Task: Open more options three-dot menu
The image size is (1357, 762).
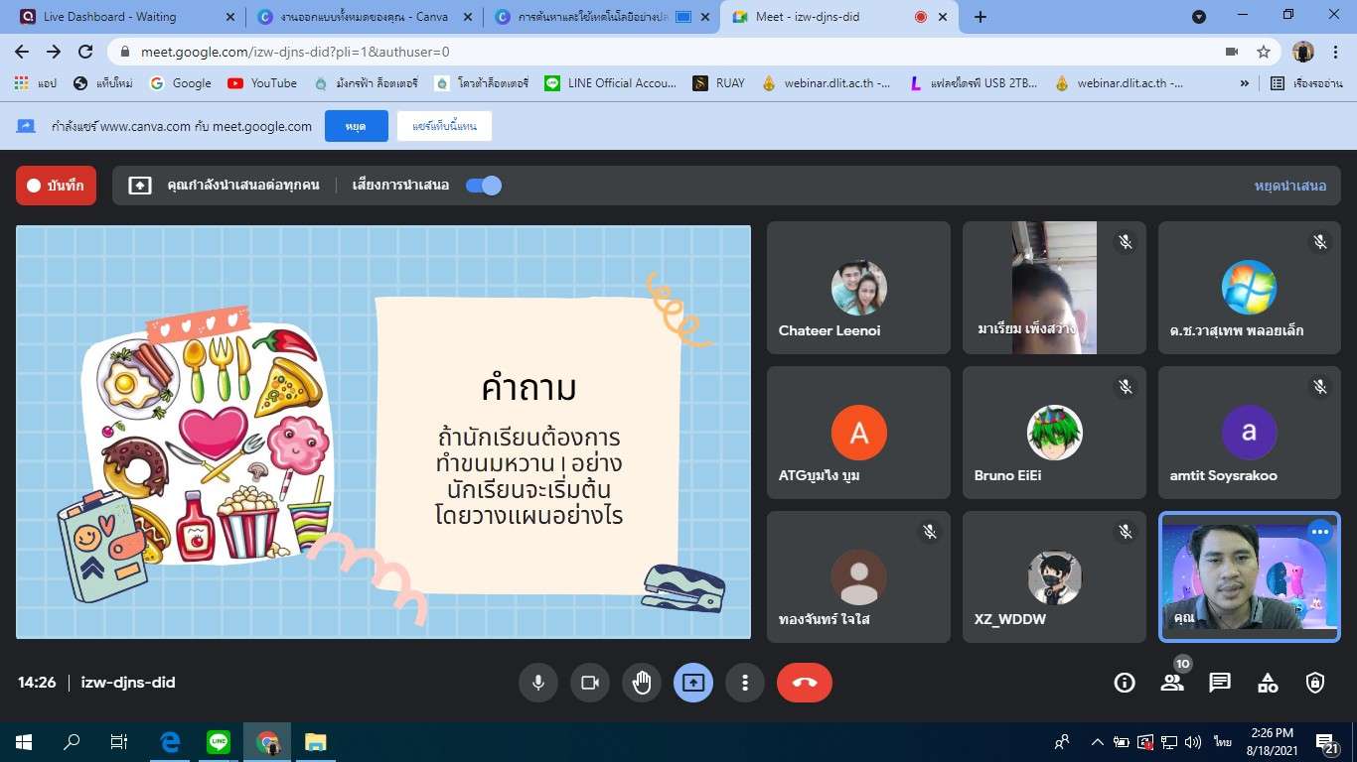Action: (x=745, y=683)
